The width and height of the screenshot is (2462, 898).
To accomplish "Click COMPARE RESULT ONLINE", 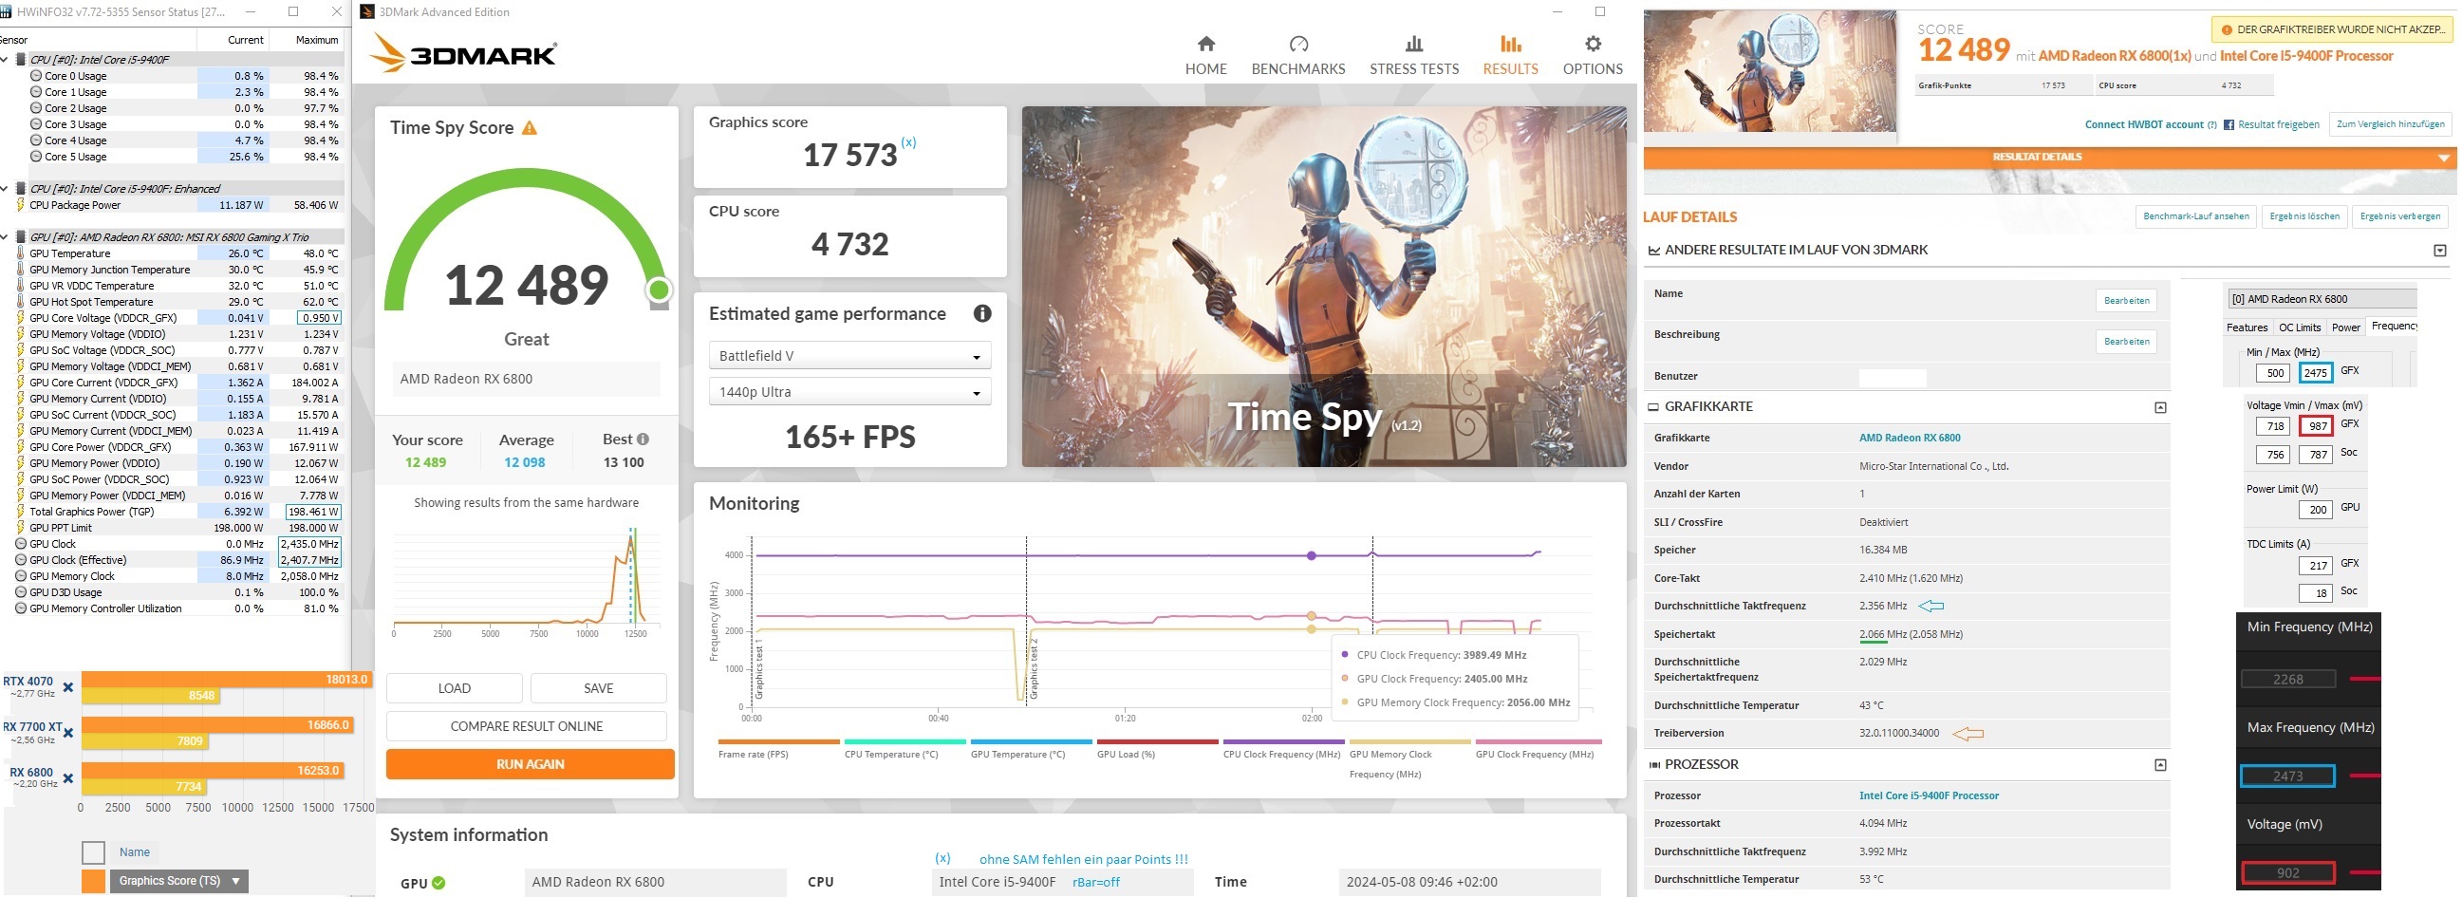I will tap(527, 727).
